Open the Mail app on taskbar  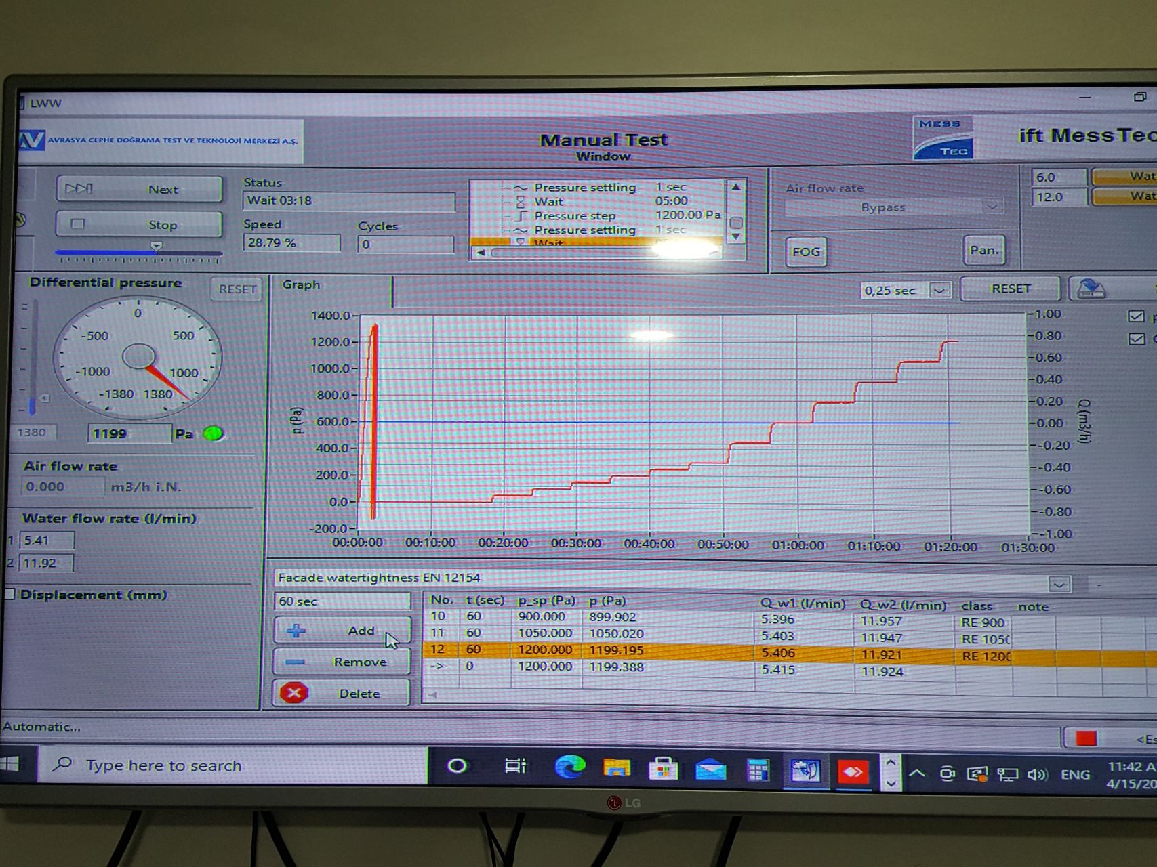tap(710, 769)
